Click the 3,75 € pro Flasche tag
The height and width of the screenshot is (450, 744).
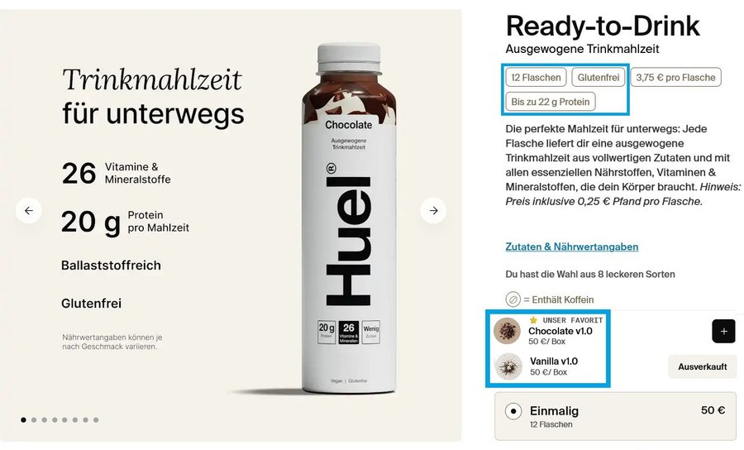click(675, 78)
